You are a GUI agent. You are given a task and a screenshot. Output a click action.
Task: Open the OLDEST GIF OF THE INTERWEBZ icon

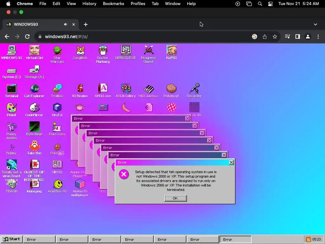point(34,170)
